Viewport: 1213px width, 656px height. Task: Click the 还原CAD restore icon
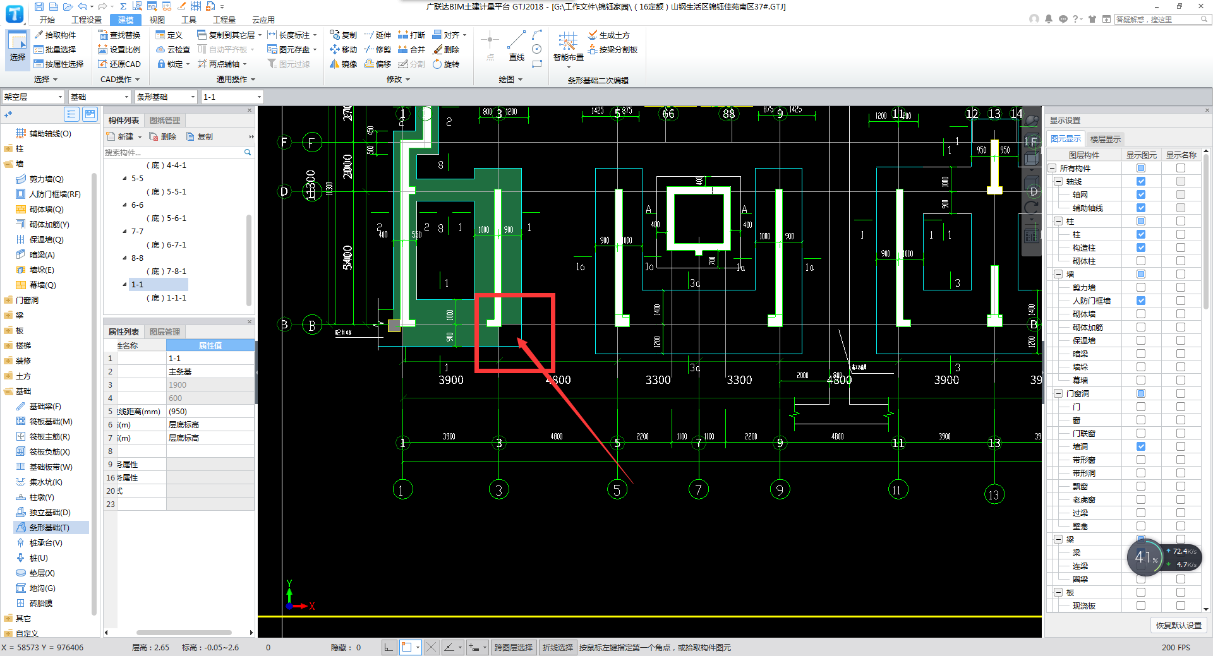point(103,64)
